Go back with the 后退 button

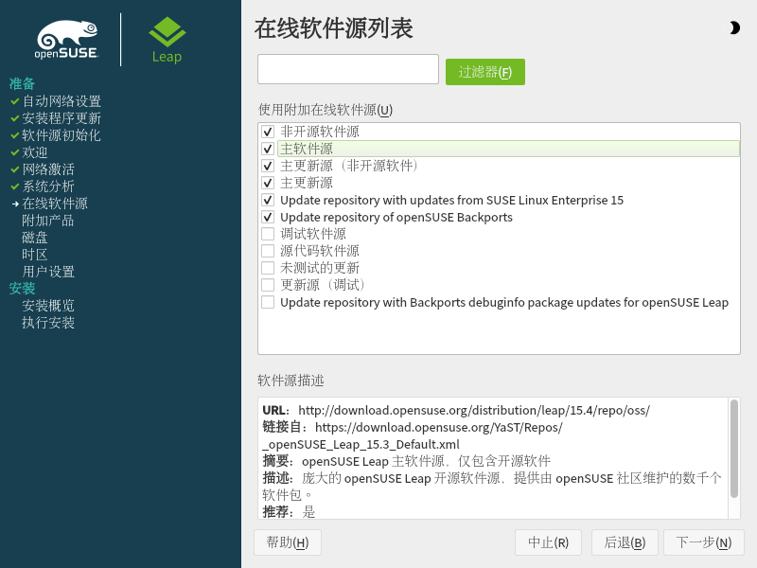[x=625, y=542]
